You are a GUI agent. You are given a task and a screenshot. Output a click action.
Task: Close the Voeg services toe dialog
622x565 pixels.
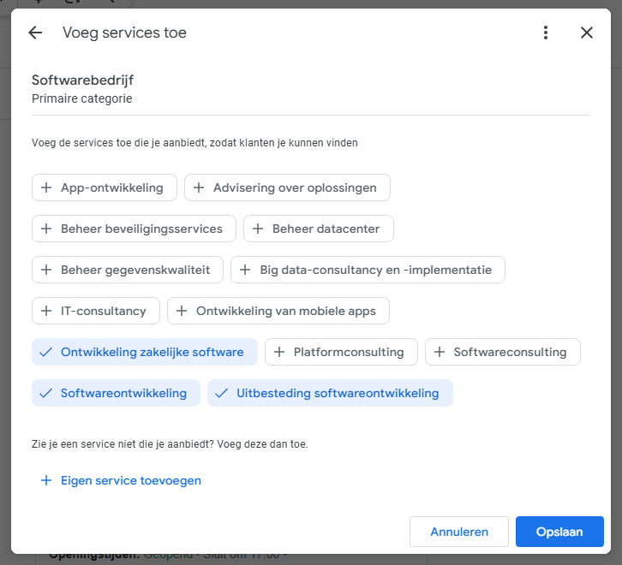point(587,33)
